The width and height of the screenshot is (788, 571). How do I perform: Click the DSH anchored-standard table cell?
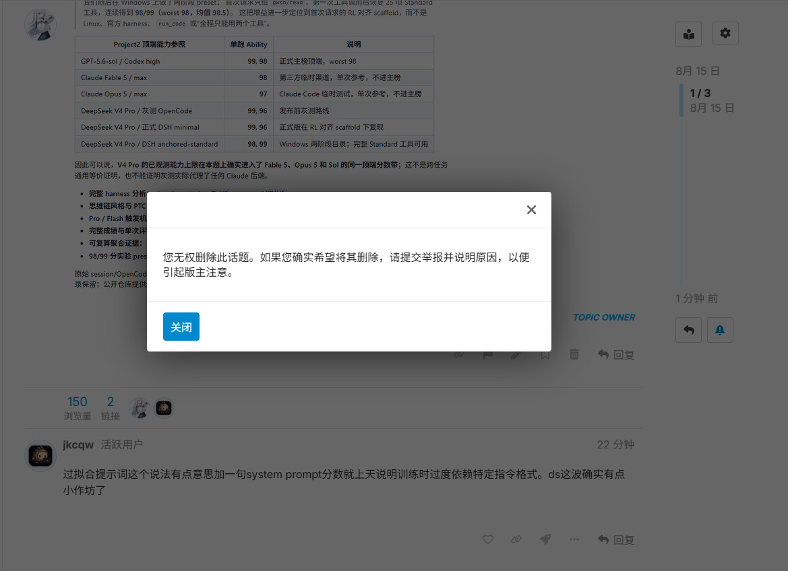149,144
